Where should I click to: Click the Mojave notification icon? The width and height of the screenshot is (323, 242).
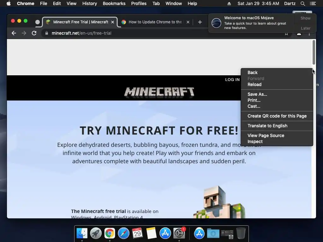(x=216, y=23)
